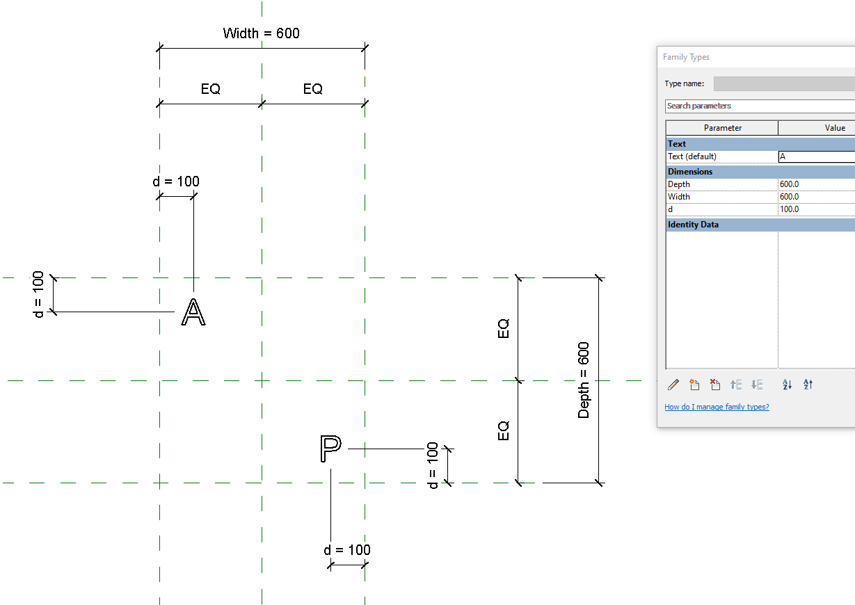The image size is (855, 605).
Task: Create a new parameter
Action: tap(694, 385)
